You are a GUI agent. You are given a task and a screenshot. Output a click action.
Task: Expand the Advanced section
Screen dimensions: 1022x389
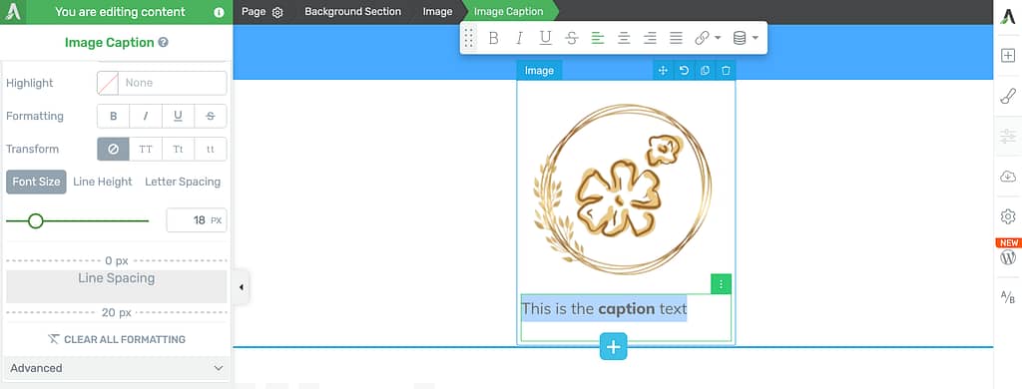(x=117, y=368)
